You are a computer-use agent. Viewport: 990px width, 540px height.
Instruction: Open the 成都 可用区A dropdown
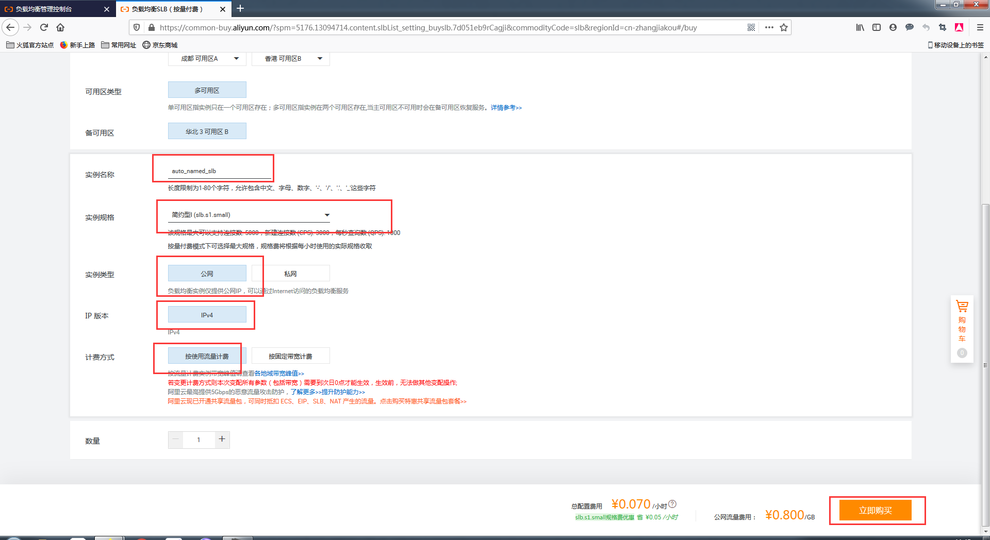pyautogui.click(x=207, y=58)
